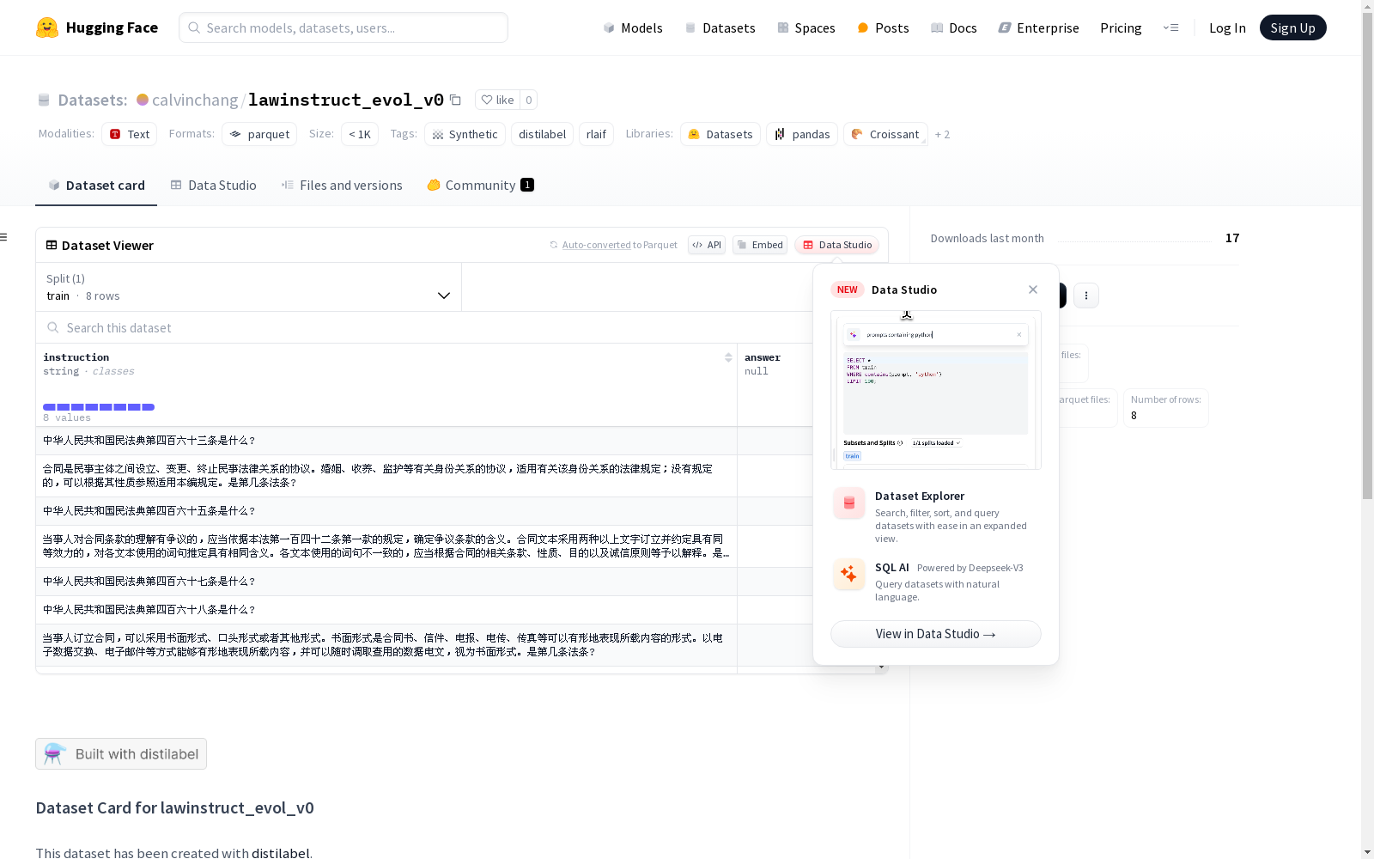1374x859 pixels.
Task: Click the Datasets library tag
Action: (720, 134)
